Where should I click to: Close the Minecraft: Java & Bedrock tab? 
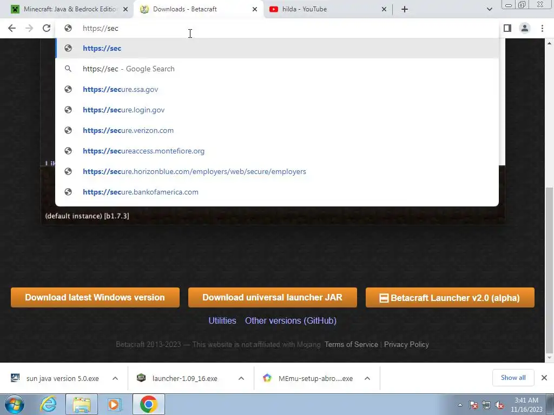click(x=126, y=9)
